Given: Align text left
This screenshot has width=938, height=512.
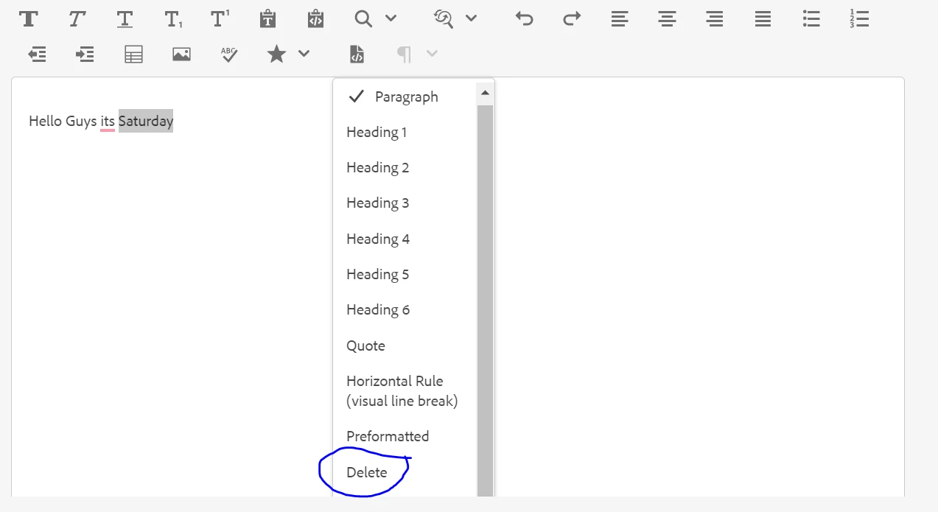Looking at the screenshot, I should [x=620, y=18].
